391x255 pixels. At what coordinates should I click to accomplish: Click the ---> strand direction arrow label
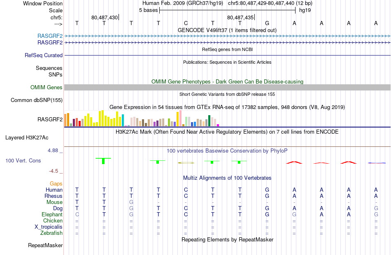click(58, 24)
